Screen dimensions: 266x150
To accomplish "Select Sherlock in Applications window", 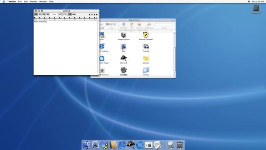I will [123, 60].
